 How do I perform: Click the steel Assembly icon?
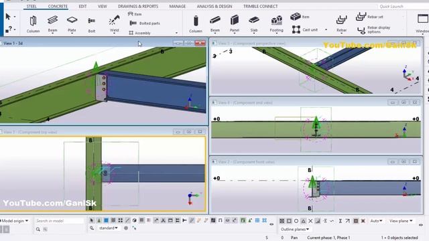[131, 33]
